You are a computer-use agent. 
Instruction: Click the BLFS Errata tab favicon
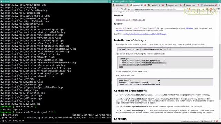pyautogui.click(x=114, y=6)
